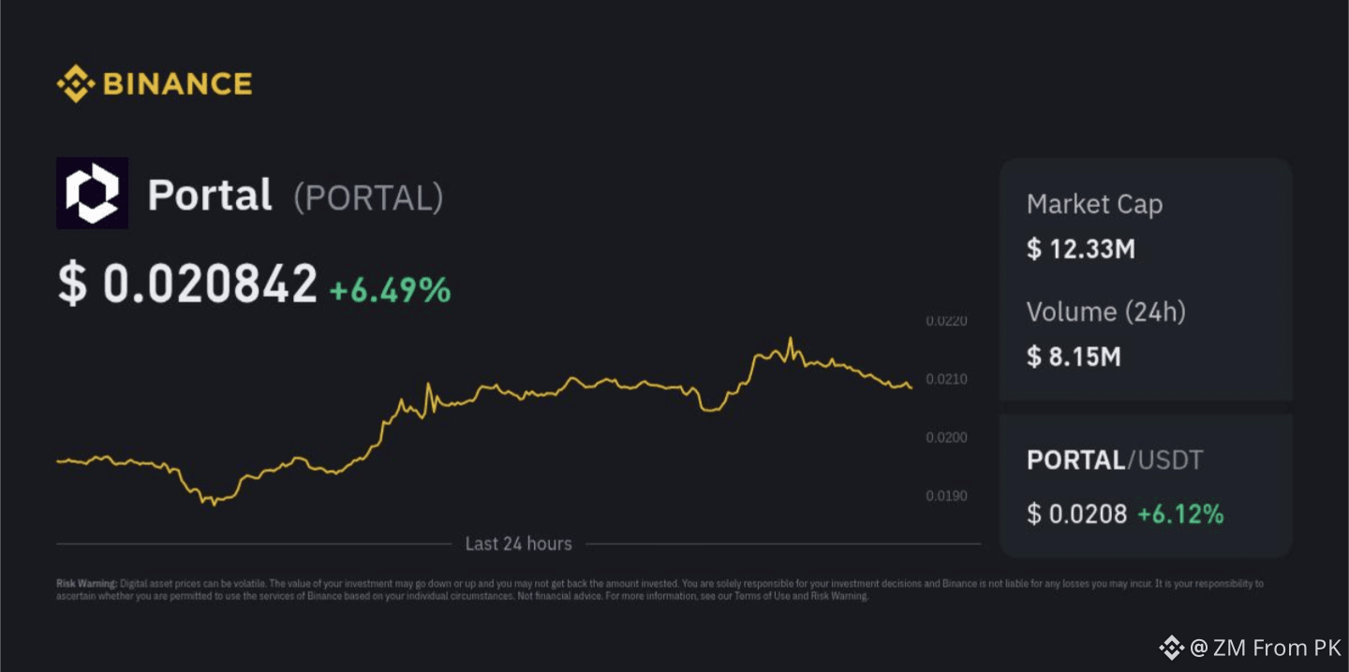Image resolution: width=1349 pixels, height=672 pixels.
Task: Click the 0.0210 chart axis label
Action: coord(946,379)
